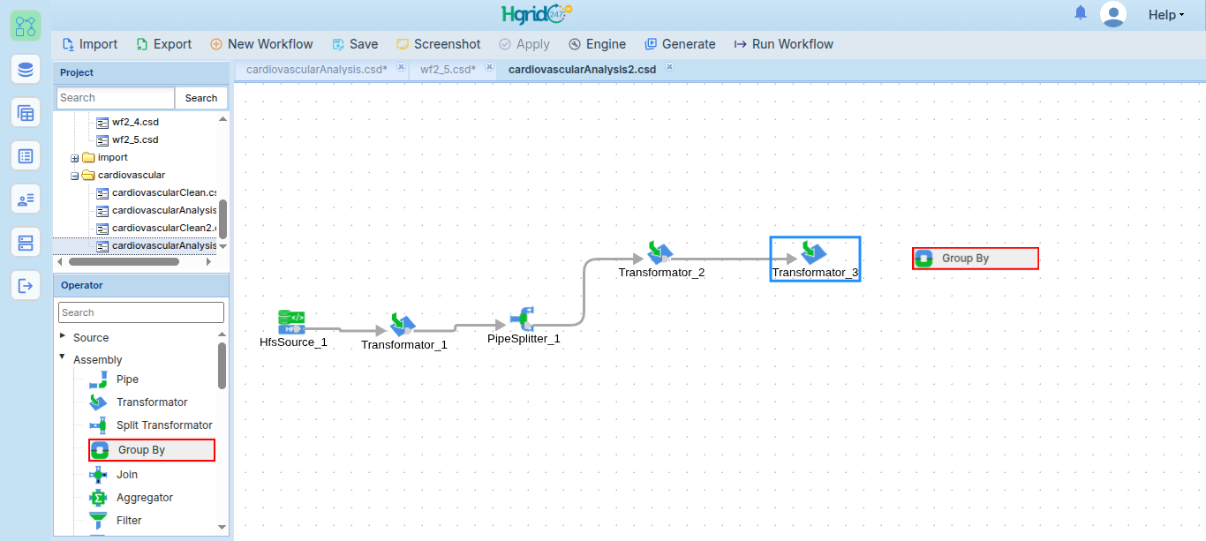Click the logout sidebar icon
Screen dimensions: 1206x541
[x=26, y=285]
